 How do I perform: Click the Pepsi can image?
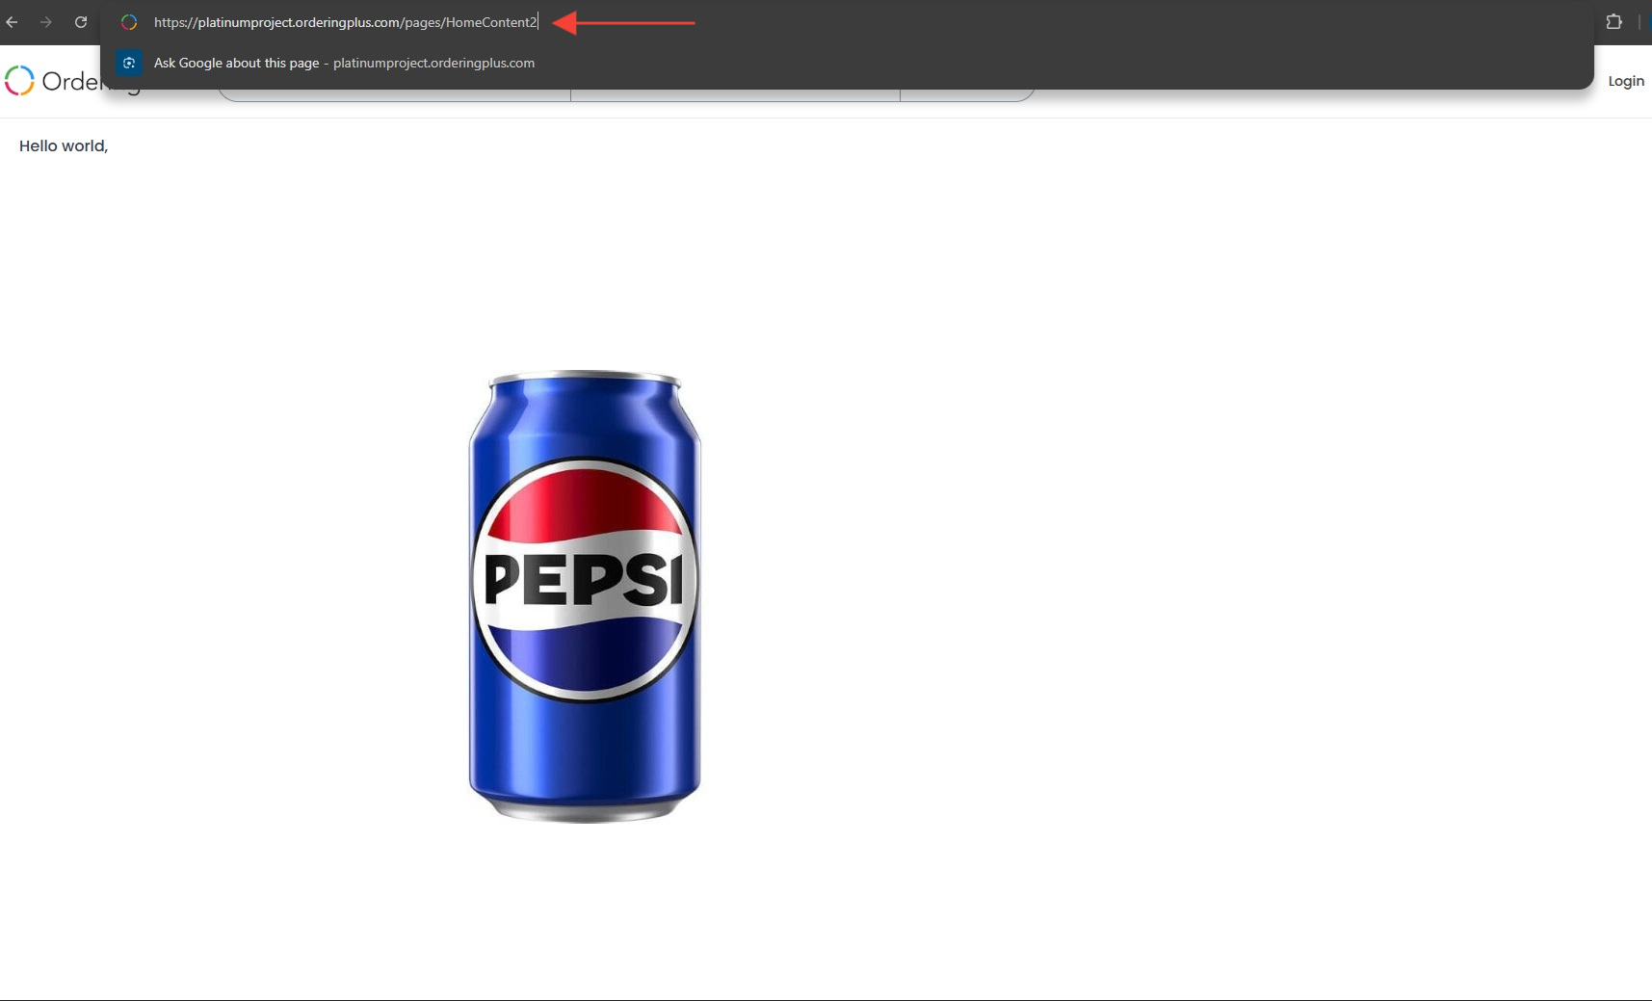[585, 596]
